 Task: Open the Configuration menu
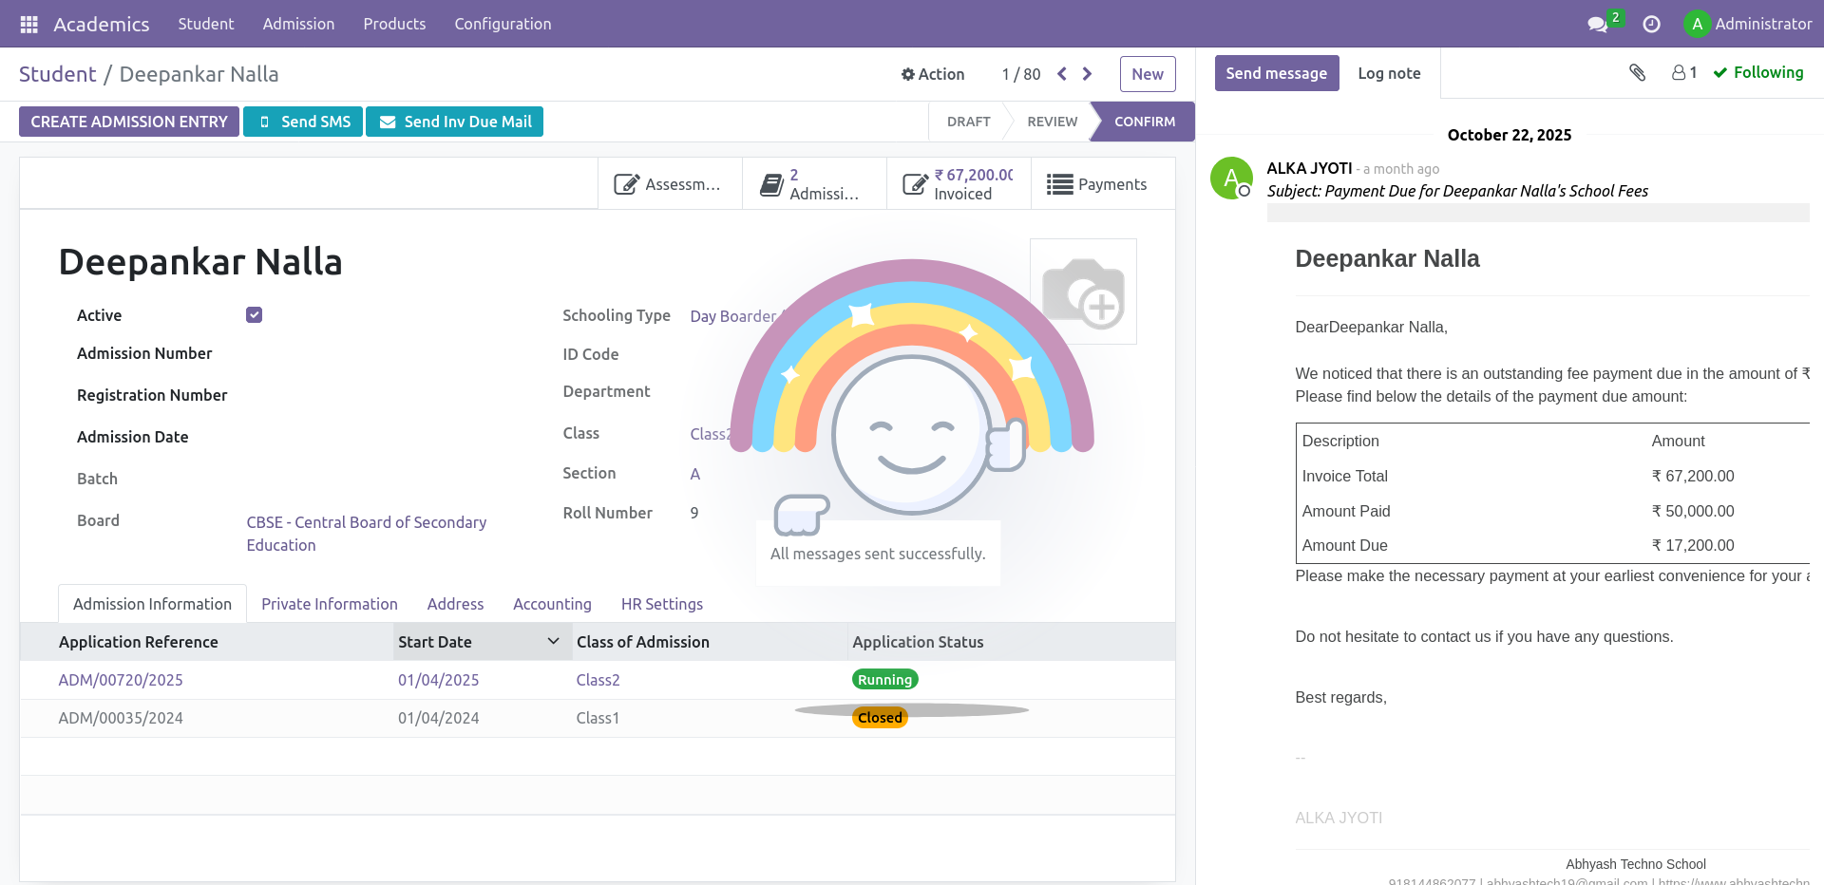503,24
